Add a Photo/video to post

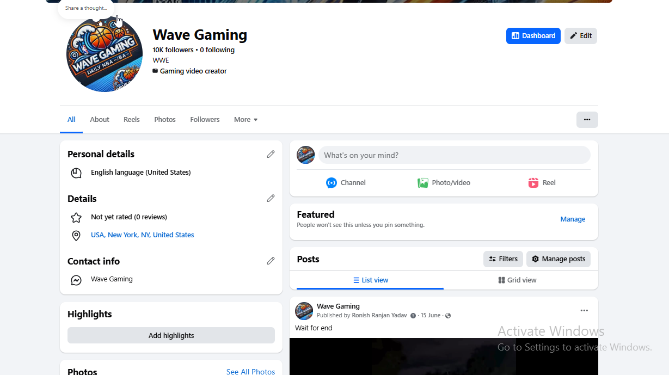click(444, 183)
